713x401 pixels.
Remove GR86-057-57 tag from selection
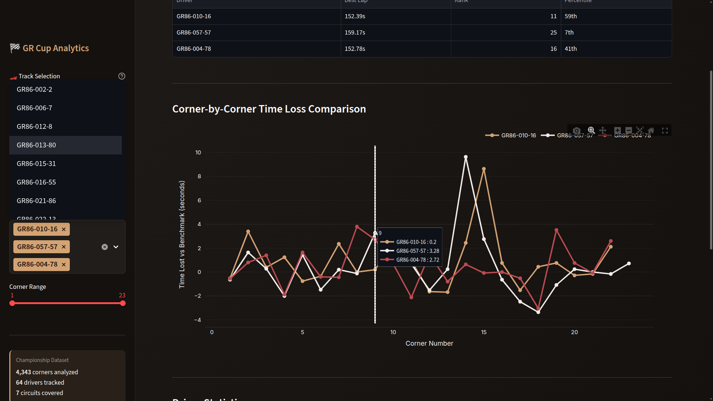pyautogui.click(x=64, y=247)
